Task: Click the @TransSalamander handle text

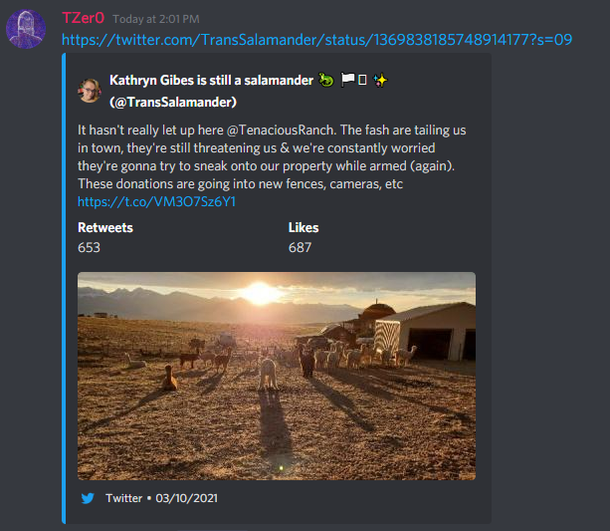Action: coord(173,102)
